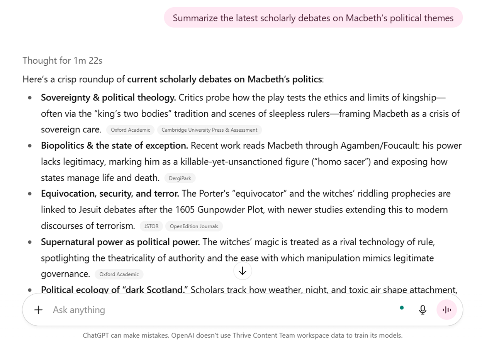Open the DergiPark source citation chip
Viewport: 482px width, 343px height.
180,178
